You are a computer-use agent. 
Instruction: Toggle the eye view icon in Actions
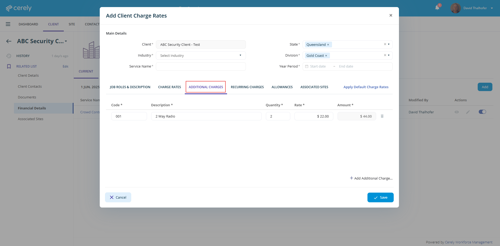point(457,112)
